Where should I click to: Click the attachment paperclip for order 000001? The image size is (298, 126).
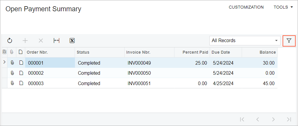(x=12, y=63)
